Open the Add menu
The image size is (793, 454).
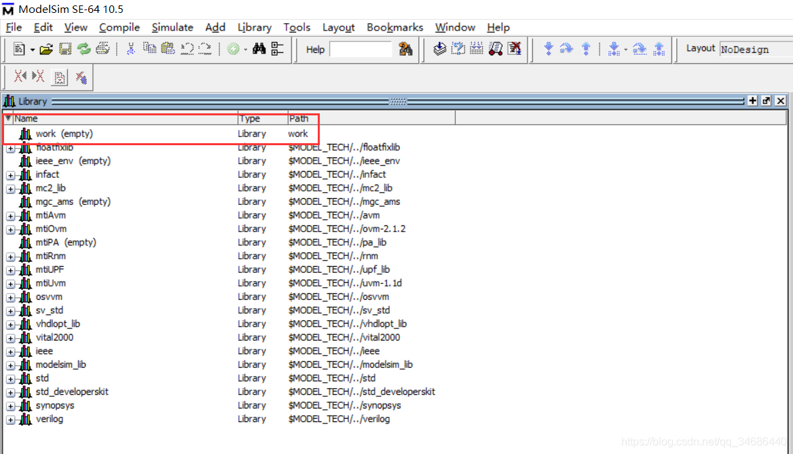215,27
